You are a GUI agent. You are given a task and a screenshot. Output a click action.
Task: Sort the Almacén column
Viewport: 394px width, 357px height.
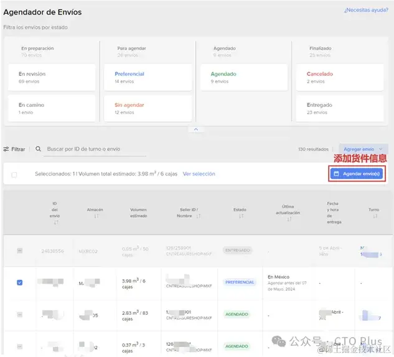(96, 216)
